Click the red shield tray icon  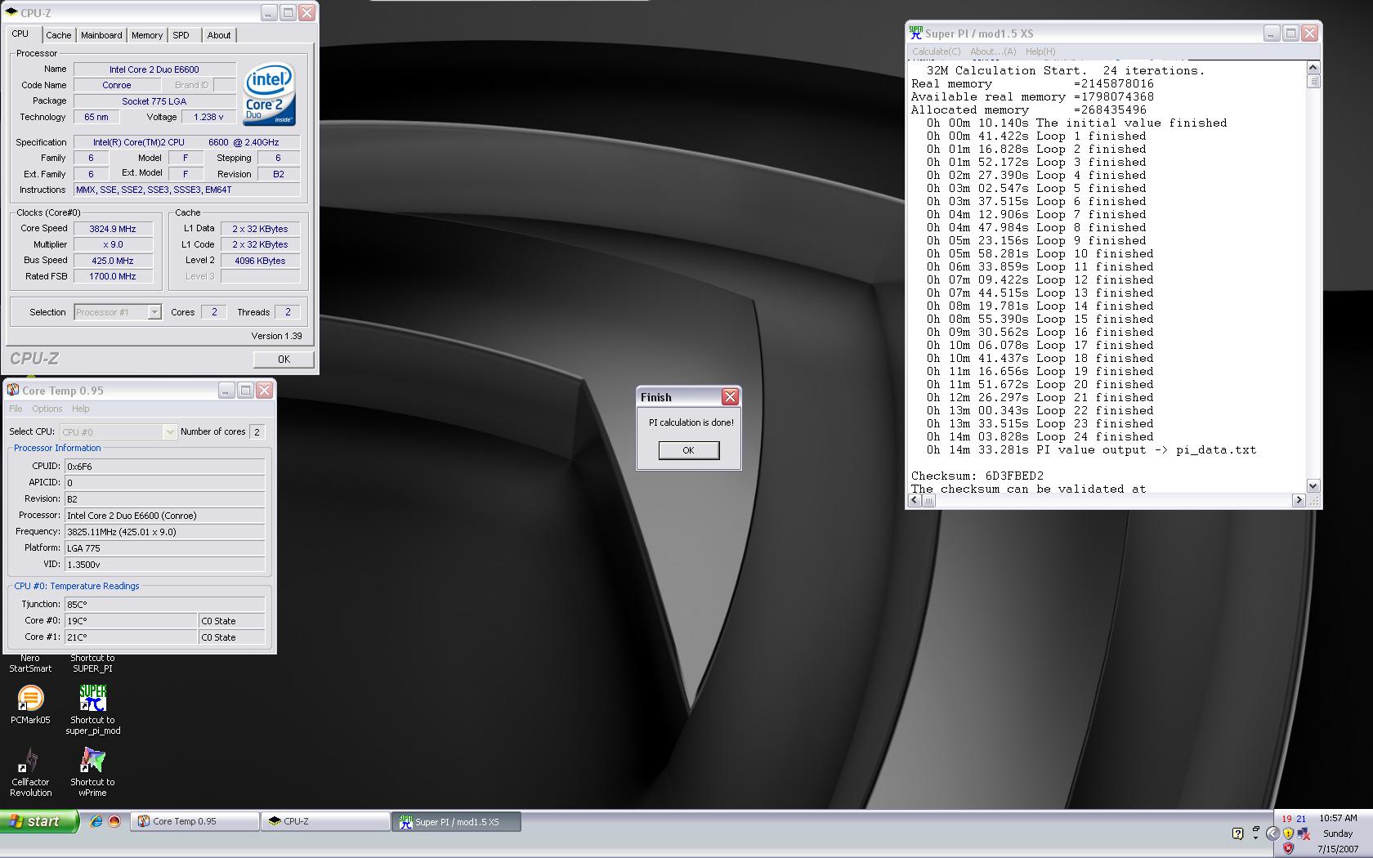pyautogui.click(x=1288, y=849)
